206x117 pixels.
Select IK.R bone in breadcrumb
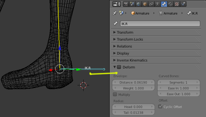tap(192, 13)
